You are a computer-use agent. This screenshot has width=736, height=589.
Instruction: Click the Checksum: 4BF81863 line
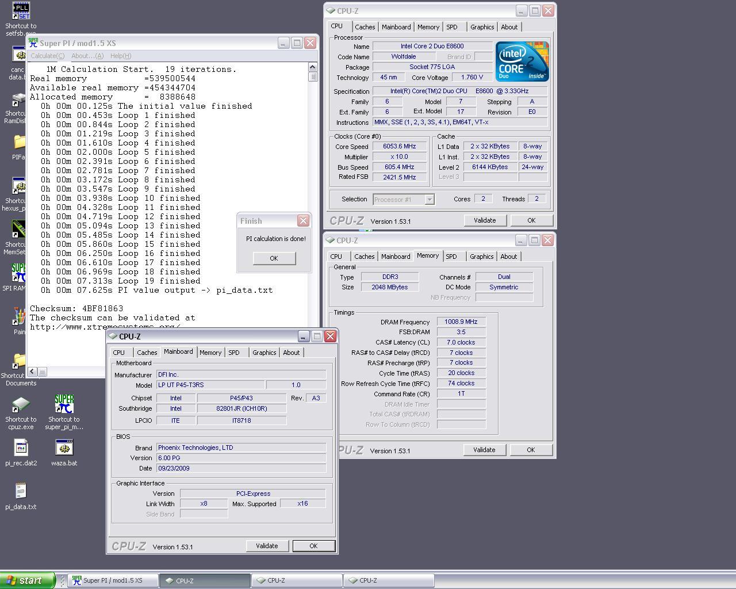click(76, 308)
